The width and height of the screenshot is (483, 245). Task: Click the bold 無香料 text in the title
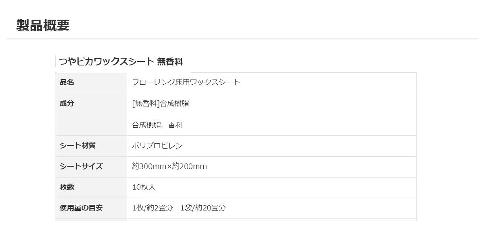[x=170, y=61]
